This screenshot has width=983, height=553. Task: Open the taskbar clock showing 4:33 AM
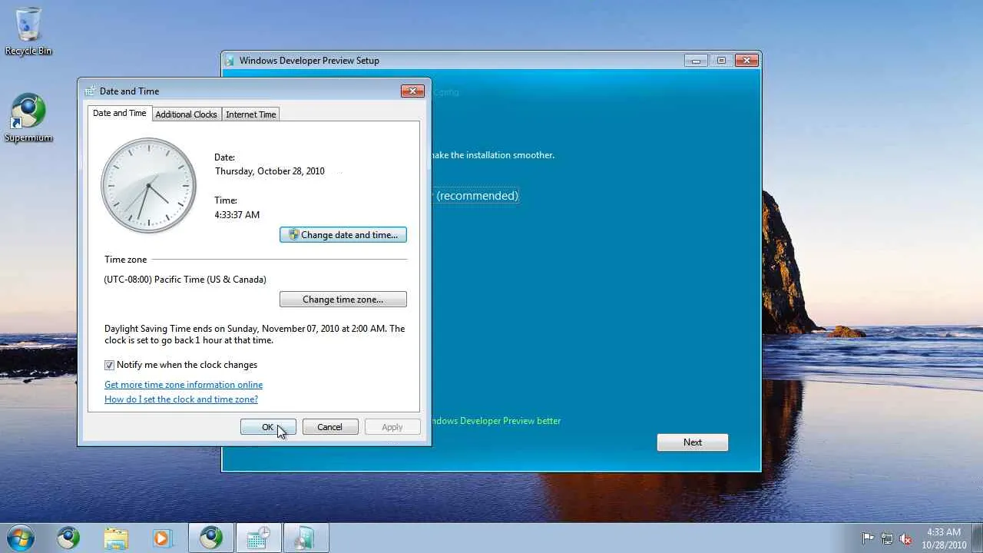point(944,538)
